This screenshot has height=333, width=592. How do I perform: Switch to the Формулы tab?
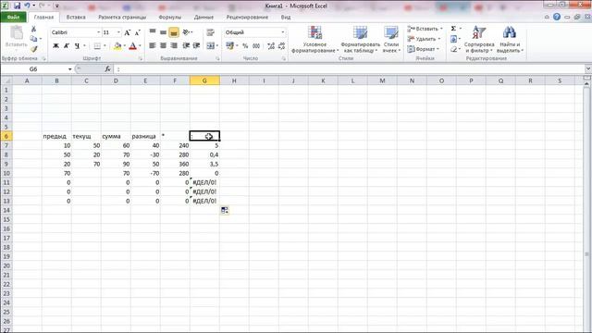[x=170, y=17]
